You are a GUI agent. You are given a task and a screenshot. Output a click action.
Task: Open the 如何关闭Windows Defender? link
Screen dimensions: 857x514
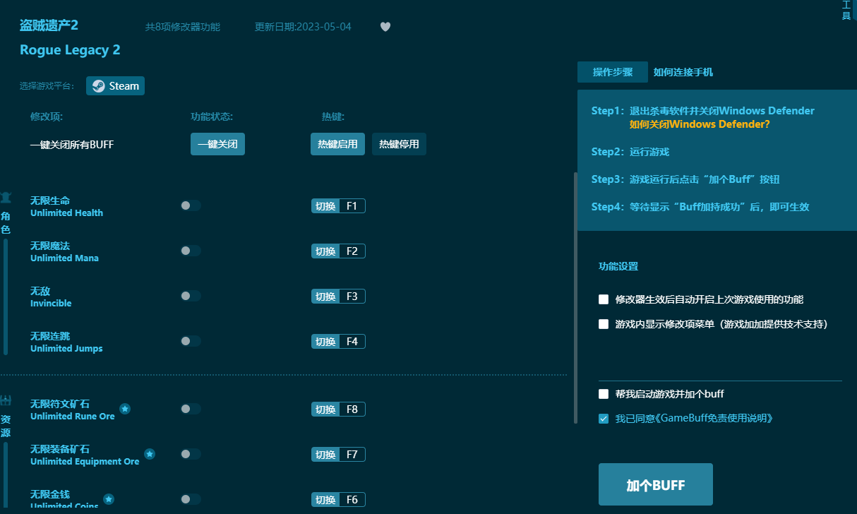[700, 124]
